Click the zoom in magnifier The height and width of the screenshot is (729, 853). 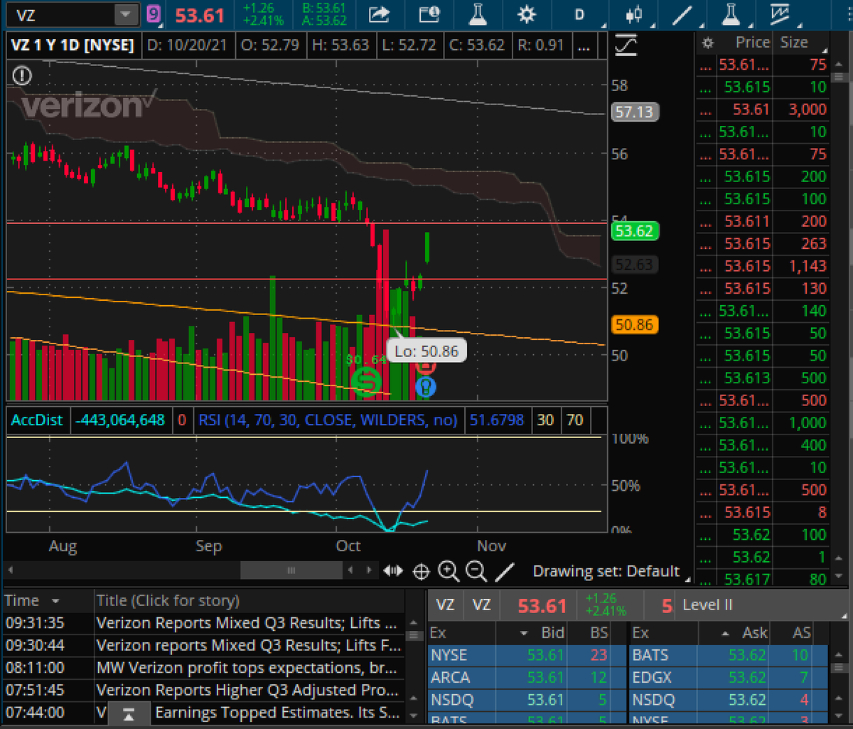click(449, 570)
